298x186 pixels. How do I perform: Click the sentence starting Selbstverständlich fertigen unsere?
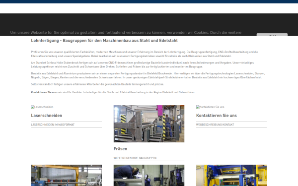click(97, 84)
